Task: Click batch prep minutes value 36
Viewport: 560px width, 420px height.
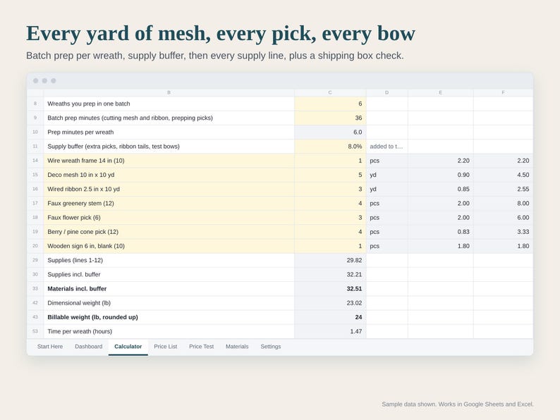Action: tap(330, 118)
